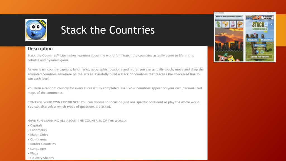Image resolution: width=286 pixels, height=161 pixels.
Task: Click 'HAVE FUN LEARNING ALL ABOUT' heading line
Action: pyautogui.click(x=77, y=121)
